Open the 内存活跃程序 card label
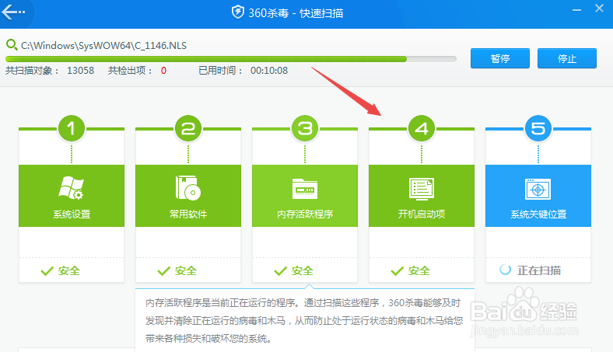 tap(305, 214)
